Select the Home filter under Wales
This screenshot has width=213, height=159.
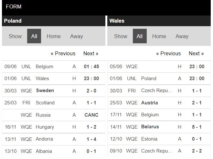point(159,36)
